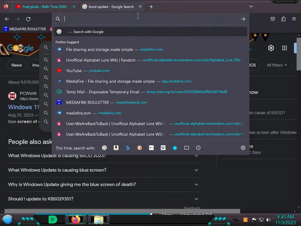The height and width of the screenshot is (226, 301).
Task: Open a new tab with plus button
Action: [x=151, y=7]
